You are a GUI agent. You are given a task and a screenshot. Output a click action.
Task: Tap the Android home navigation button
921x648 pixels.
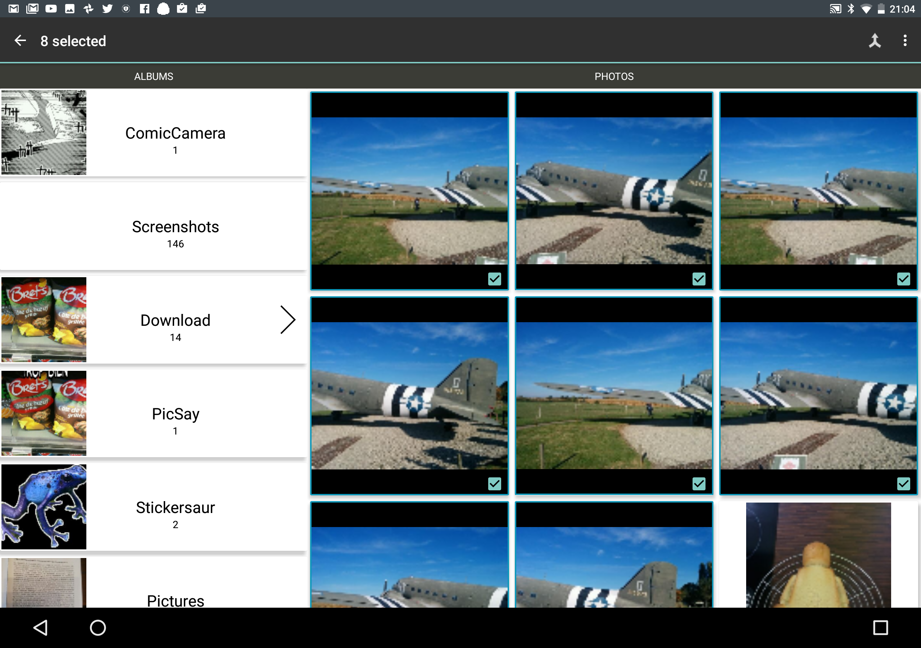98,627
